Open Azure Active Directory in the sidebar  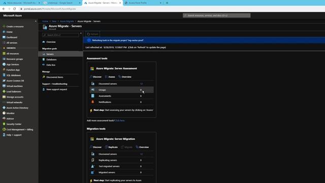17,108
